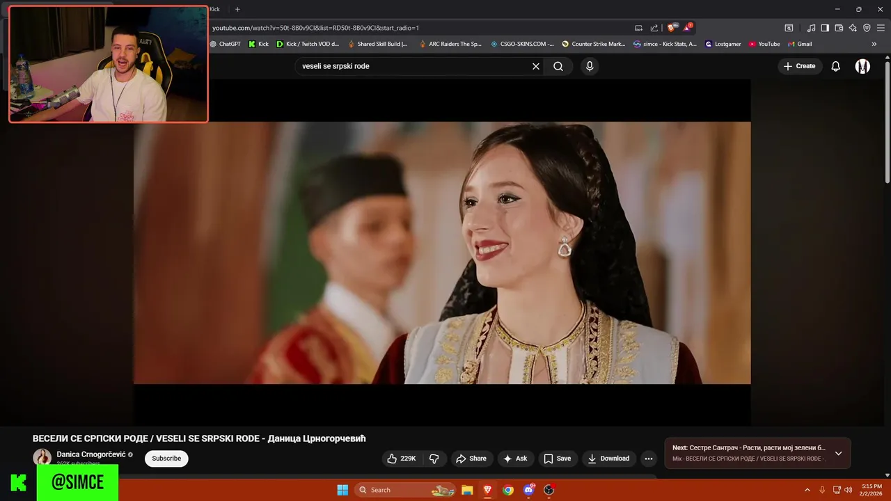Screen dimensions: 891x501
Task: Clear the YouTube search box text
Action: [x=536, y=66]
